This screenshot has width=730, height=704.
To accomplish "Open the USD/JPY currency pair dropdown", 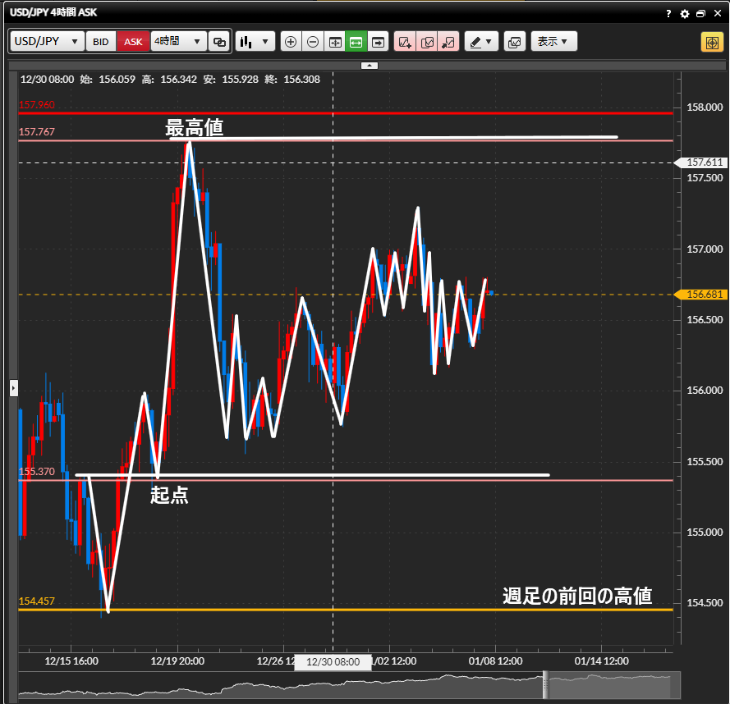I will tap(47, 42).
